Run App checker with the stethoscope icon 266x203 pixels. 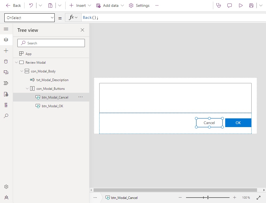point(219,5)
